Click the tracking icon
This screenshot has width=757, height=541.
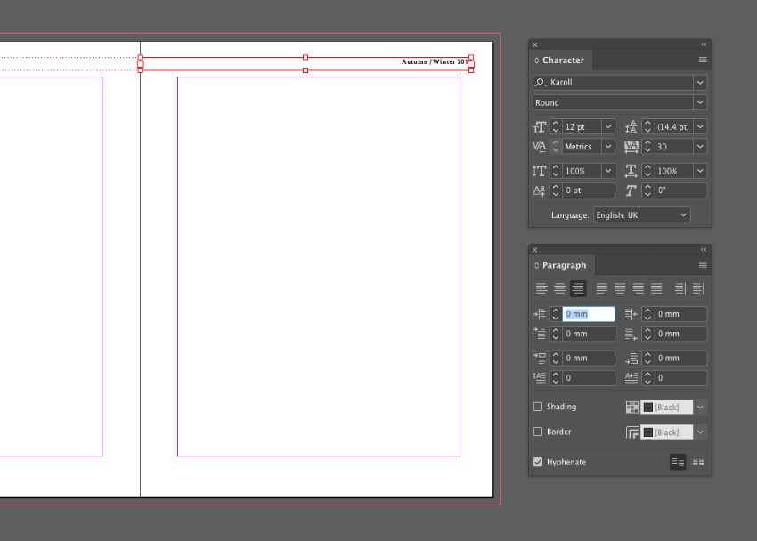click(x=631, y=147)
